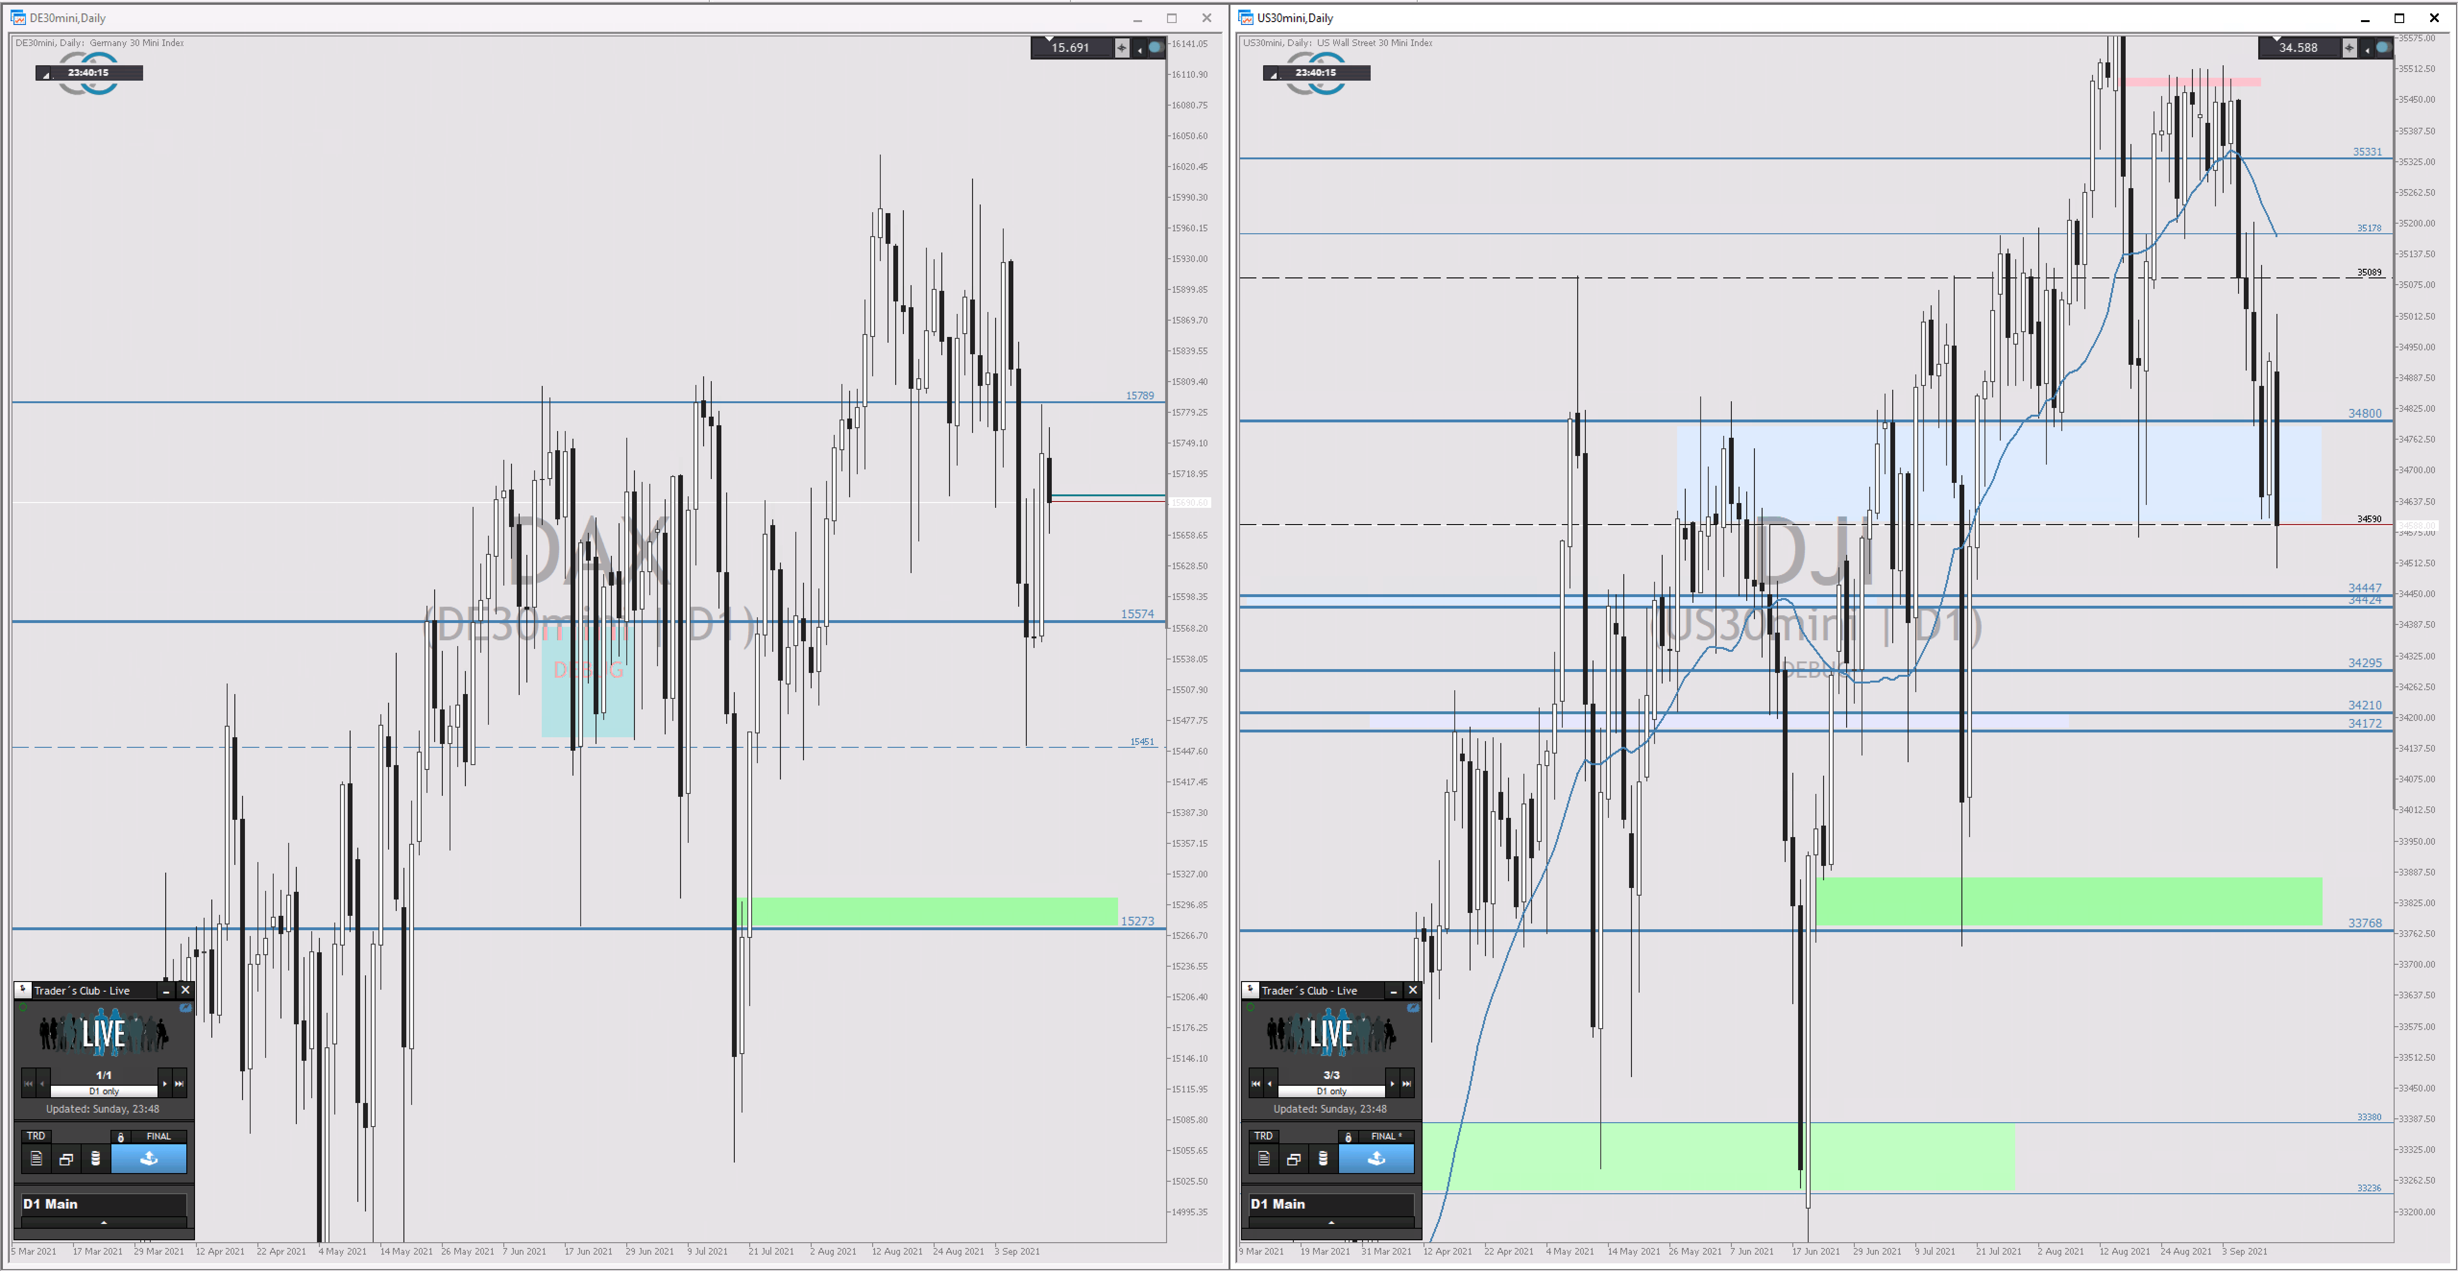
Task: Click the crosshair button beside 15.691 on DE30mini chart
Action: (1122, 48)
